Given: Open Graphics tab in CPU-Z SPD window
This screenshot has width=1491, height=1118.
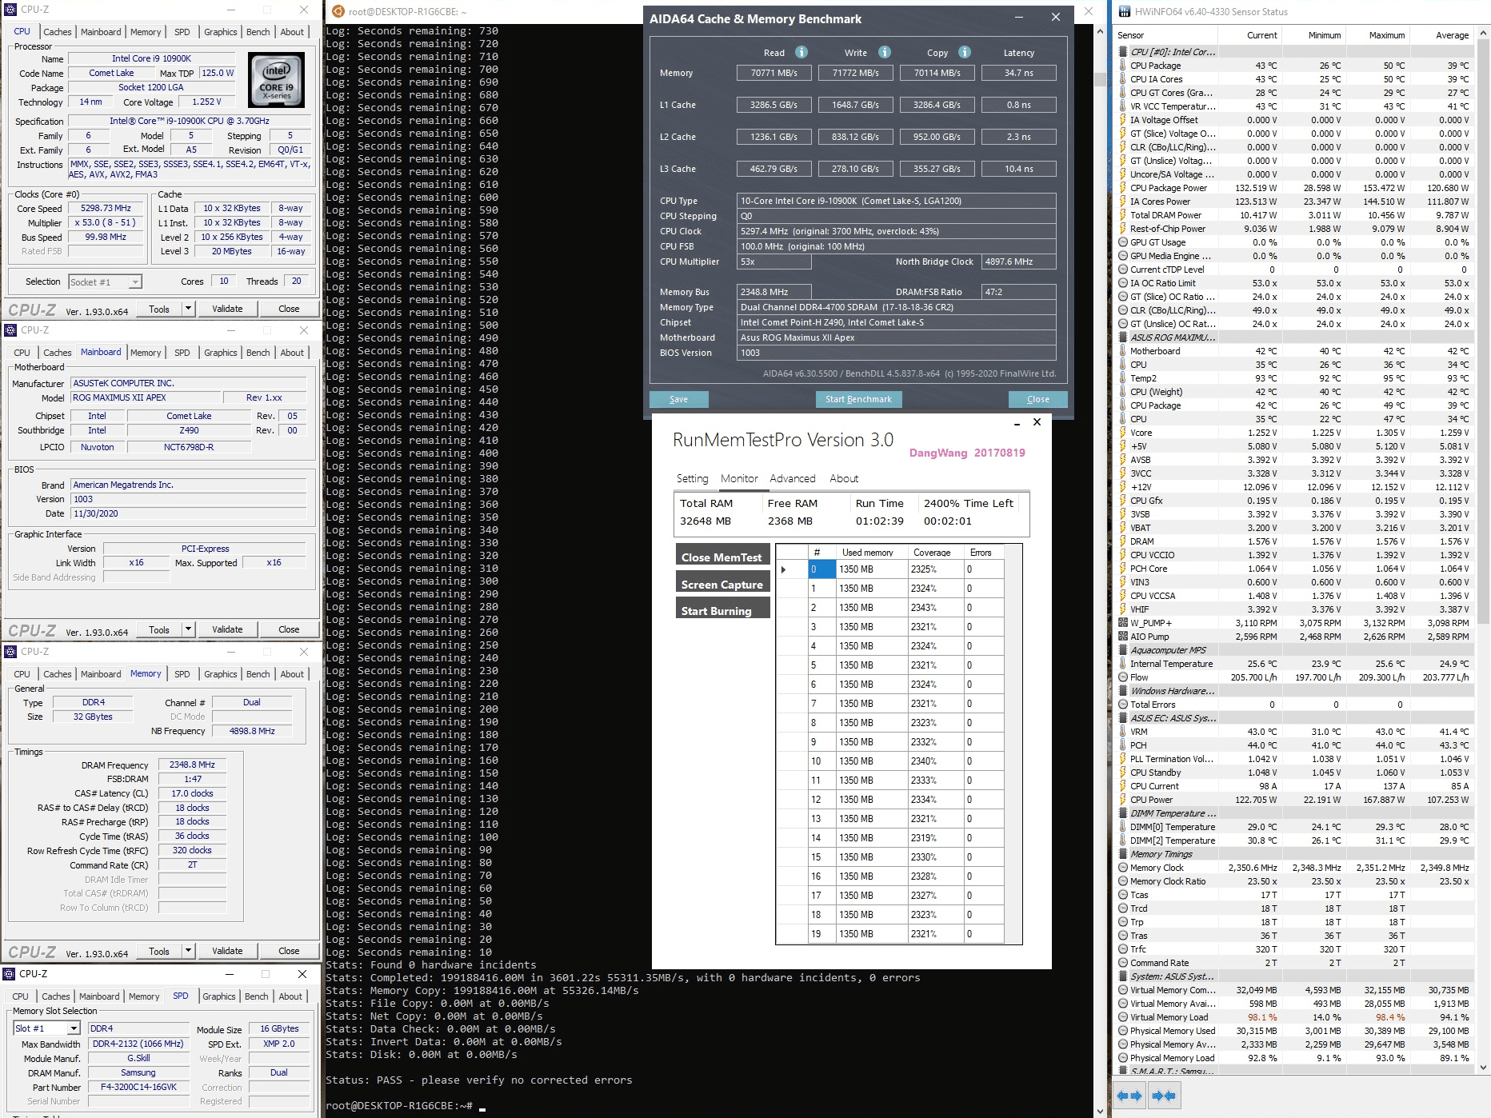Looking at the screenshot, I should [218, 996].
